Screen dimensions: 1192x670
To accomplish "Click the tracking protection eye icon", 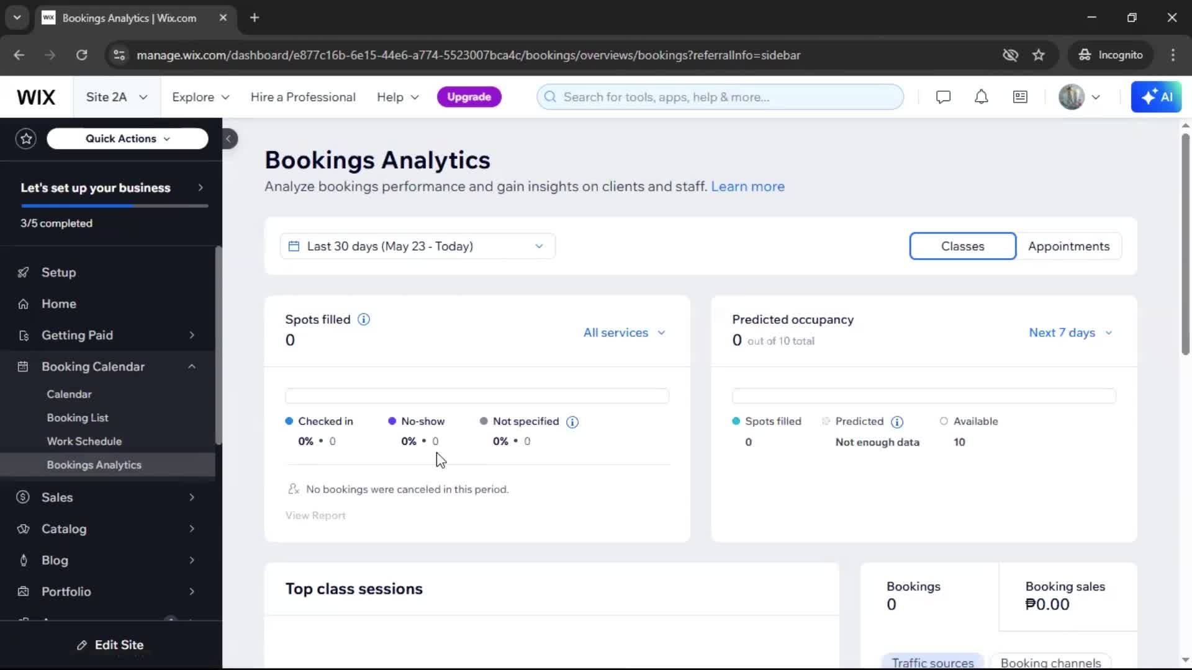I will [x=1010, y=55].
